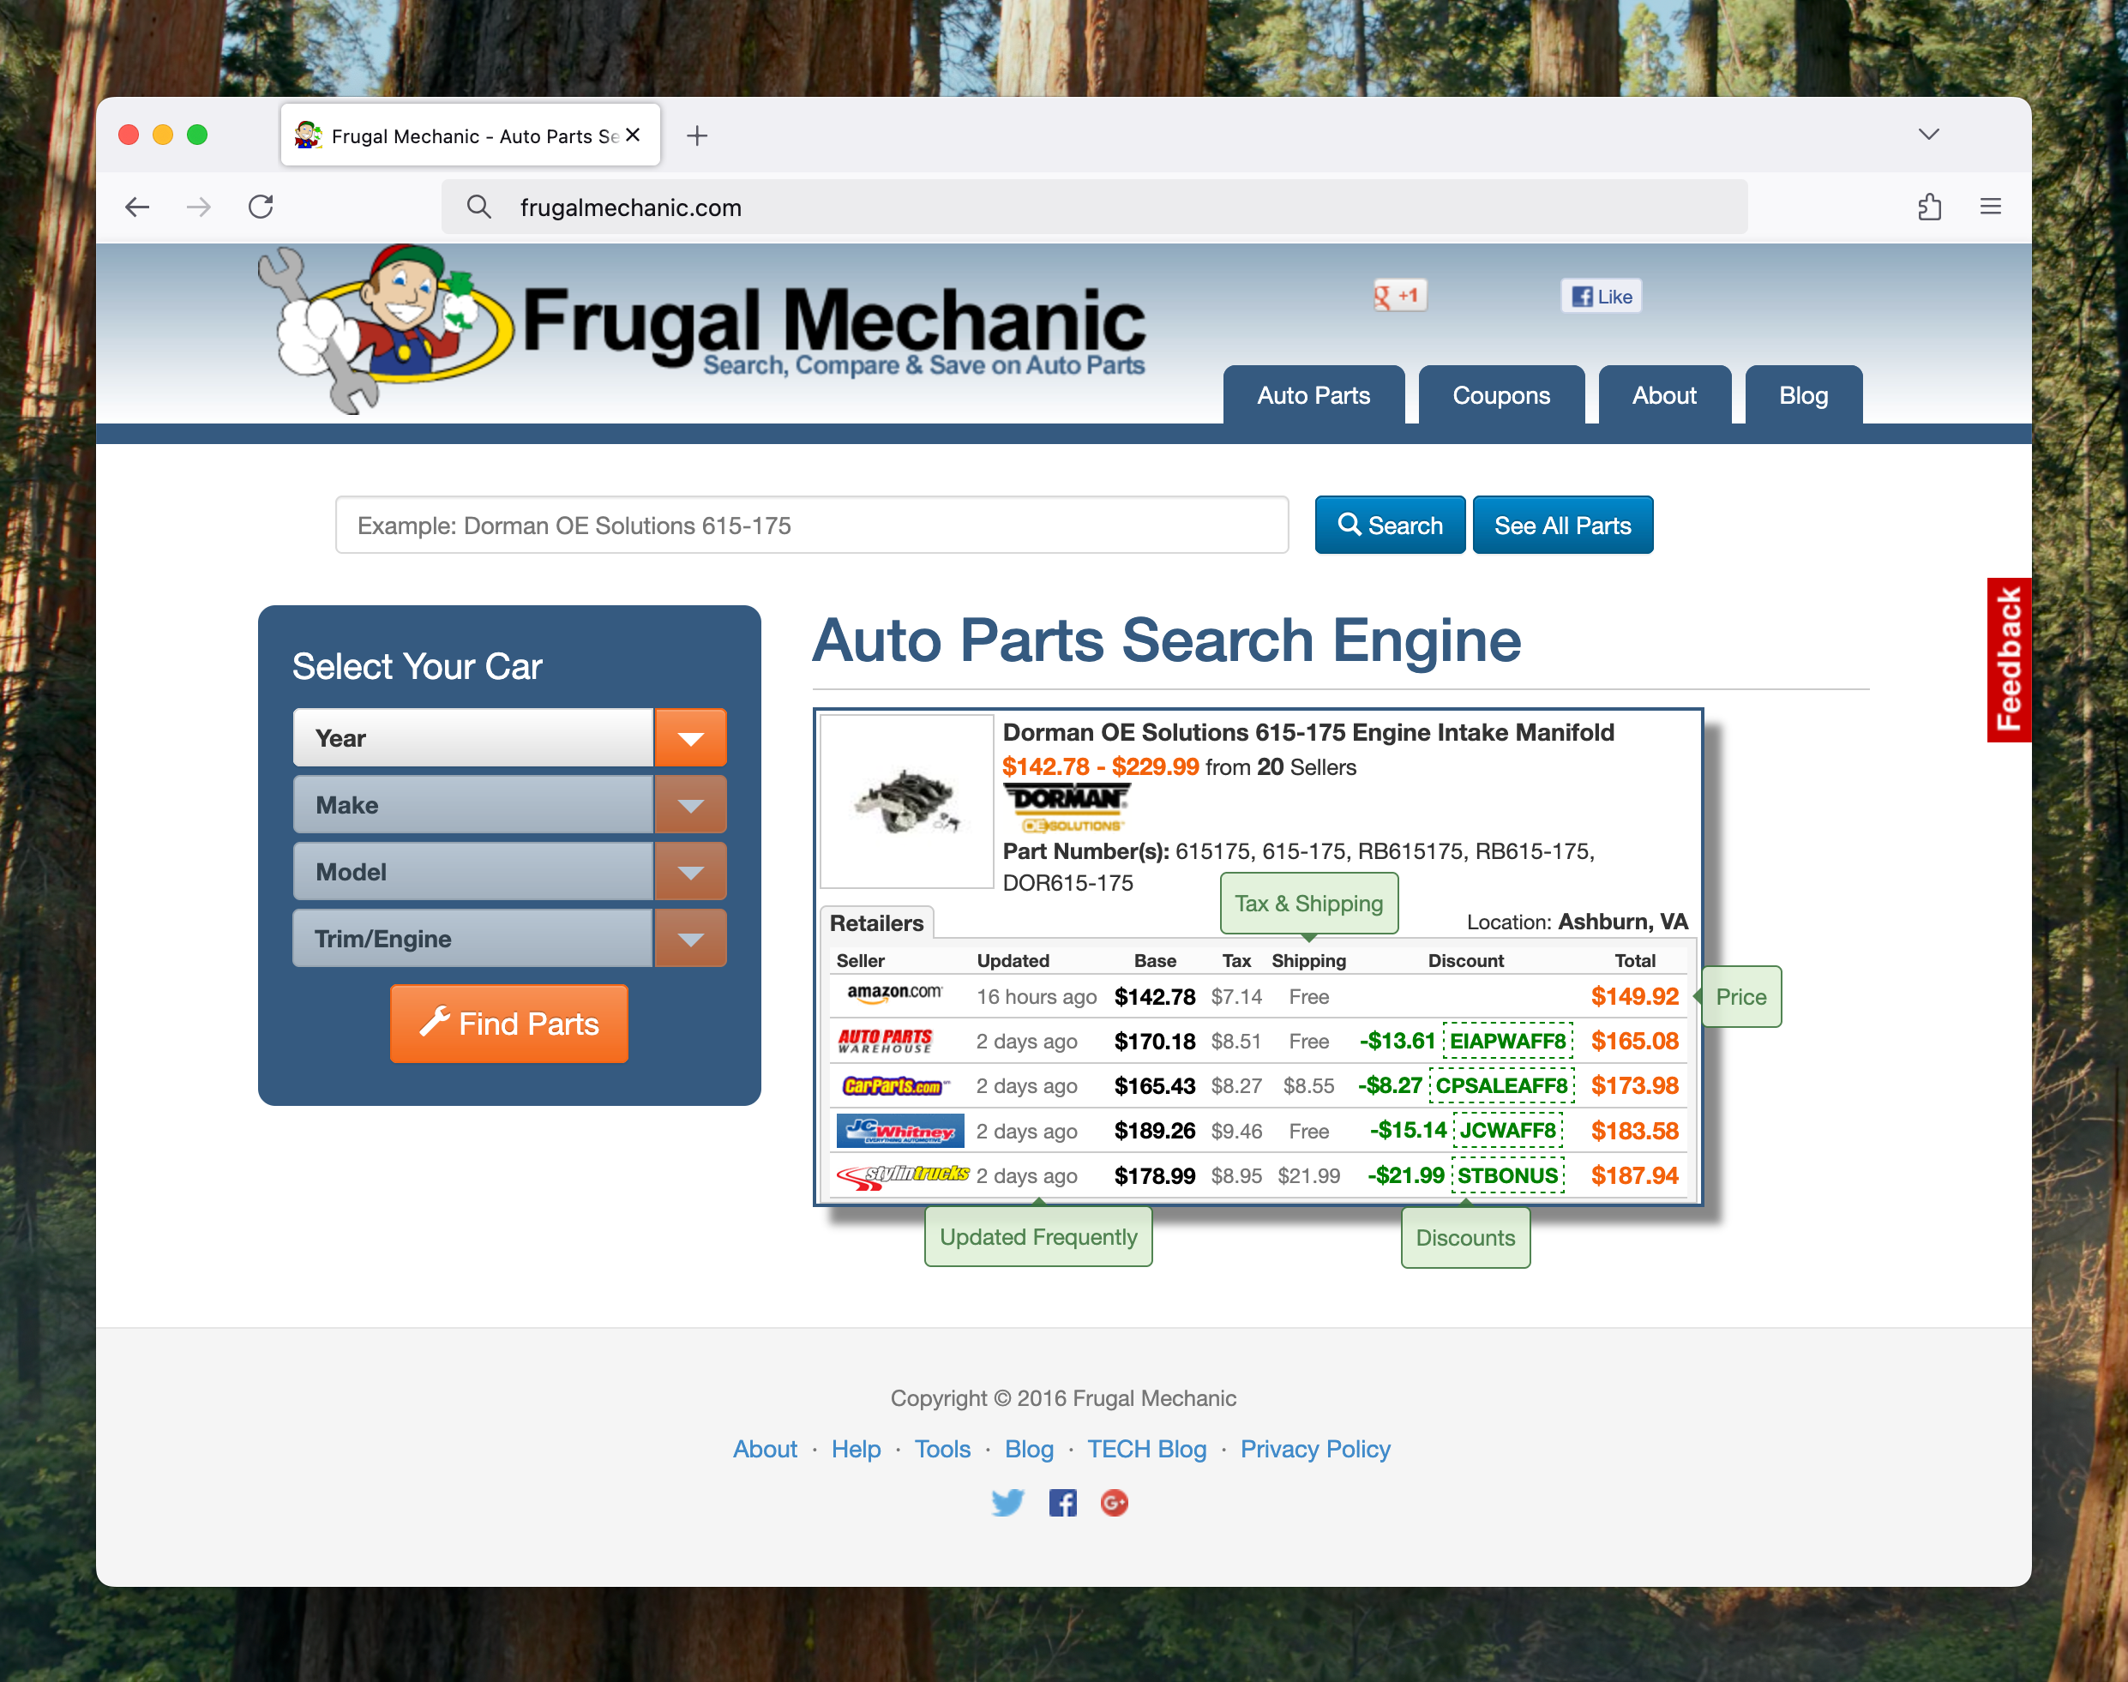Viewport: 2128px width, 1682px height.
Task: Open the browser hamburger menu
Action: point(1990,207)
